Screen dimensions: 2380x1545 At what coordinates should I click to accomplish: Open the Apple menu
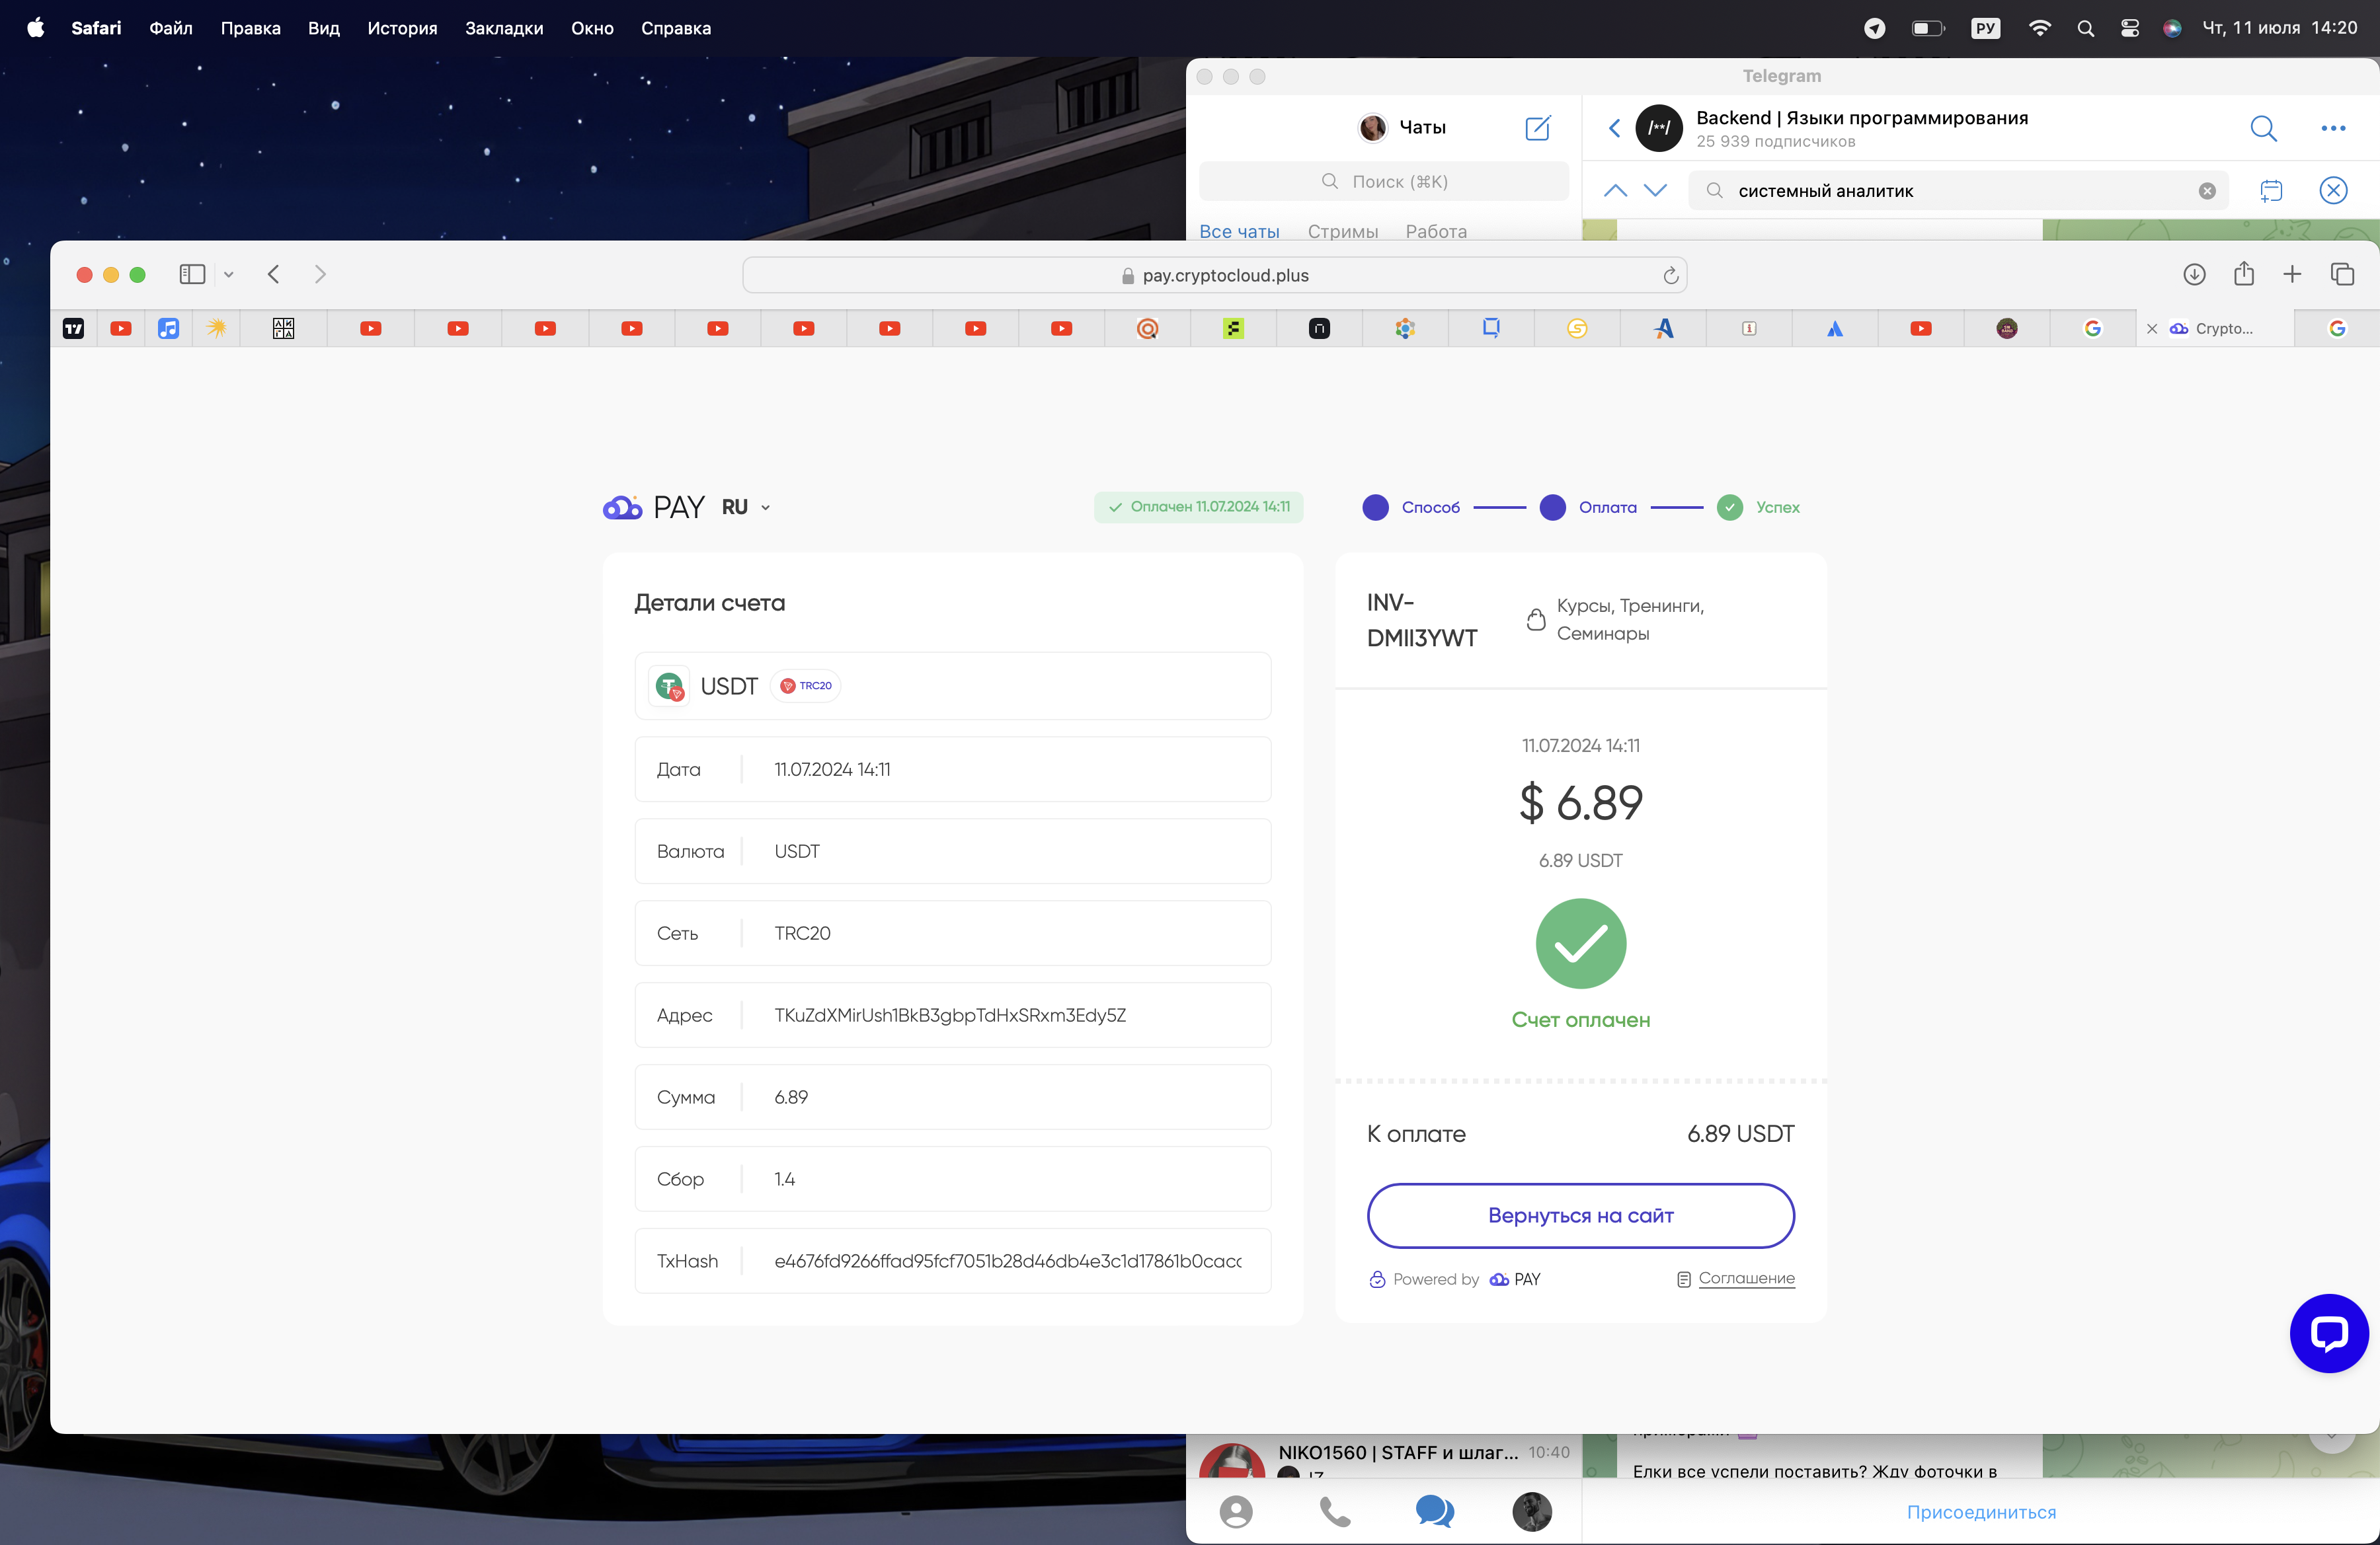pos(35,28)
